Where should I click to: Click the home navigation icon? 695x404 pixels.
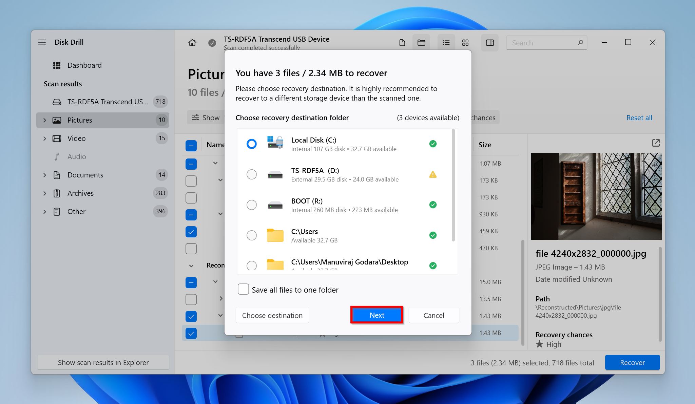(192, 42)
